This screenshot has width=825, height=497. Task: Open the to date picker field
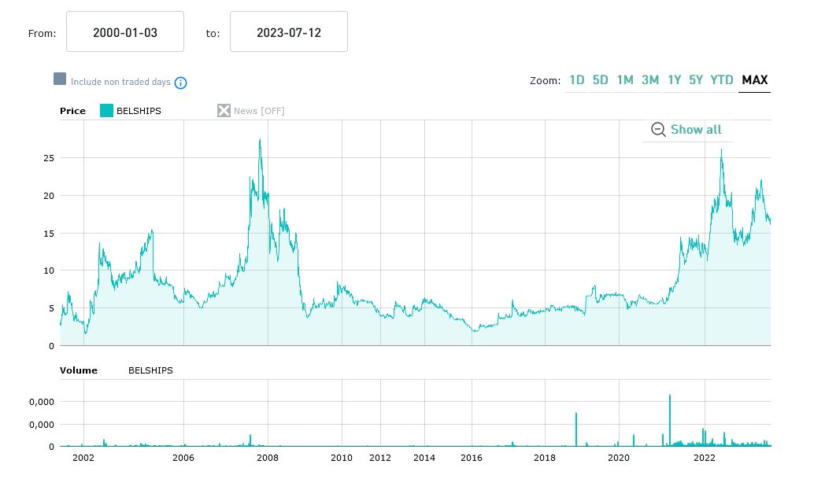point(289,32)
